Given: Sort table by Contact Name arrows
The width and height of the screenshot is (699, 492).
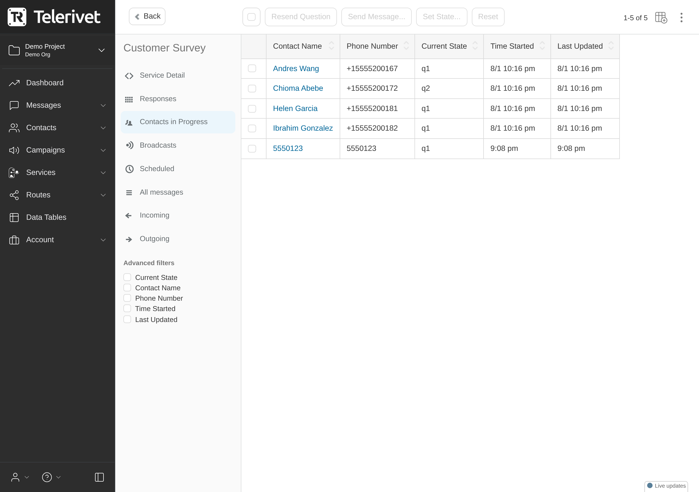Looking at the screenshot, I should [331, 46].
